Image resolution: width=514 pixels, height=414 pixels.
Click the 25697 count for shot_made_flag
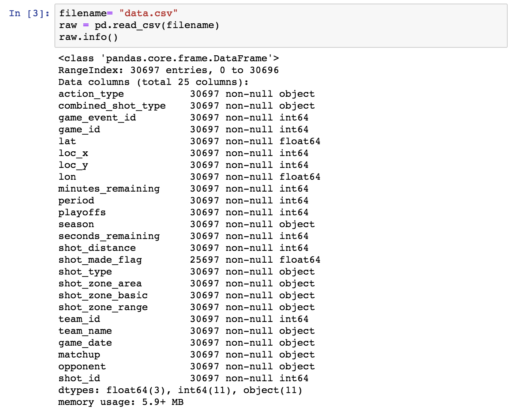204,260
